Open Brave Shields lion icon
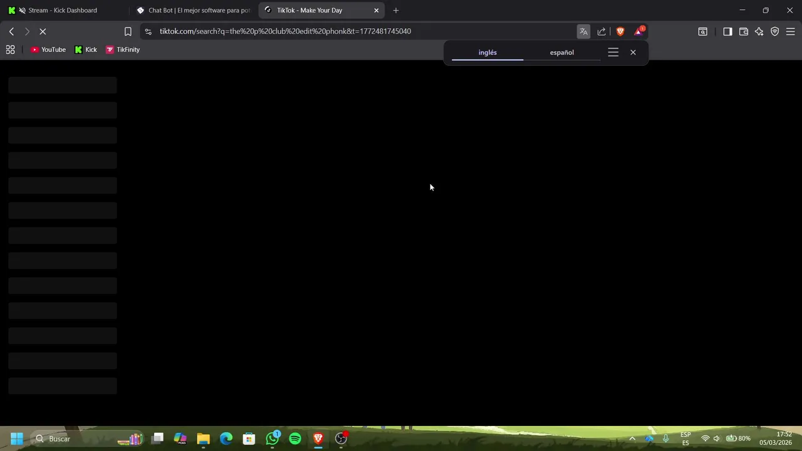 pos(620,31)
